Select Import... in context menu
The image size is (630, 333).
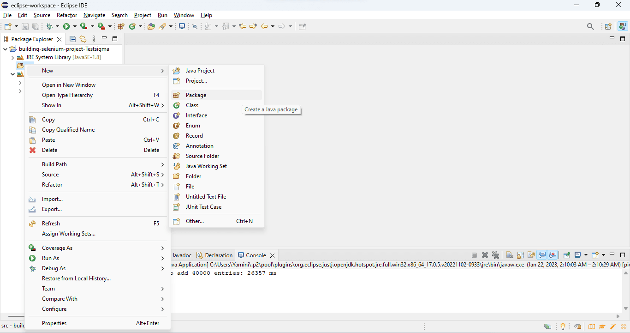[97, 199]
